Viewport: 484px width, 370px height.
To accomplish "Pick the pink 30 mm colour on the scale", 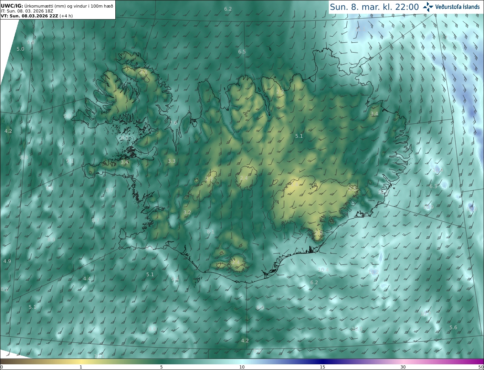I will tap(403, 362).
